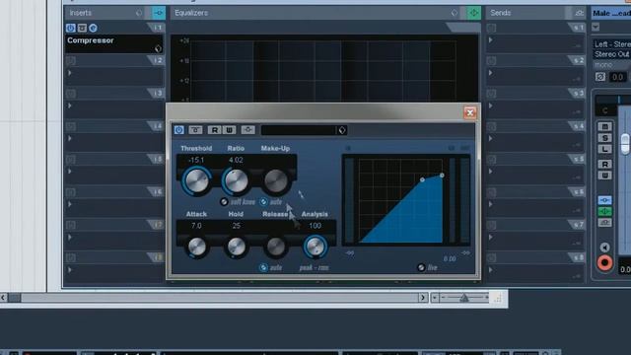Open the compressor preset selector field
Image resolution: width=631 pixels, height=355 pixels.
coord(298,130)
